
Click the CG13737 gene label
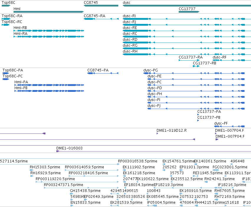(x=187, y=9)
